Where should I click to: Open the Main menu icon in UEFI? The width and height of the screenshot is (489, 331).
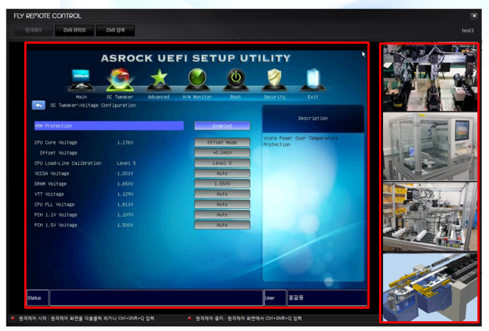[81, 80]
